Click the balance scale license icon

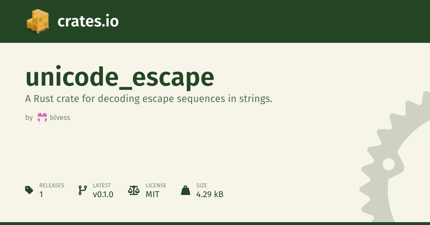point(134,190)
